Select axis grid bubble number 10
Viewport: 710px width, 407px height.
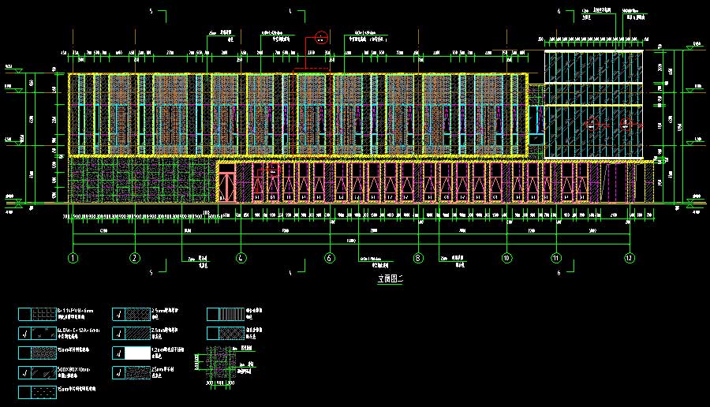[x=506, y=258]
